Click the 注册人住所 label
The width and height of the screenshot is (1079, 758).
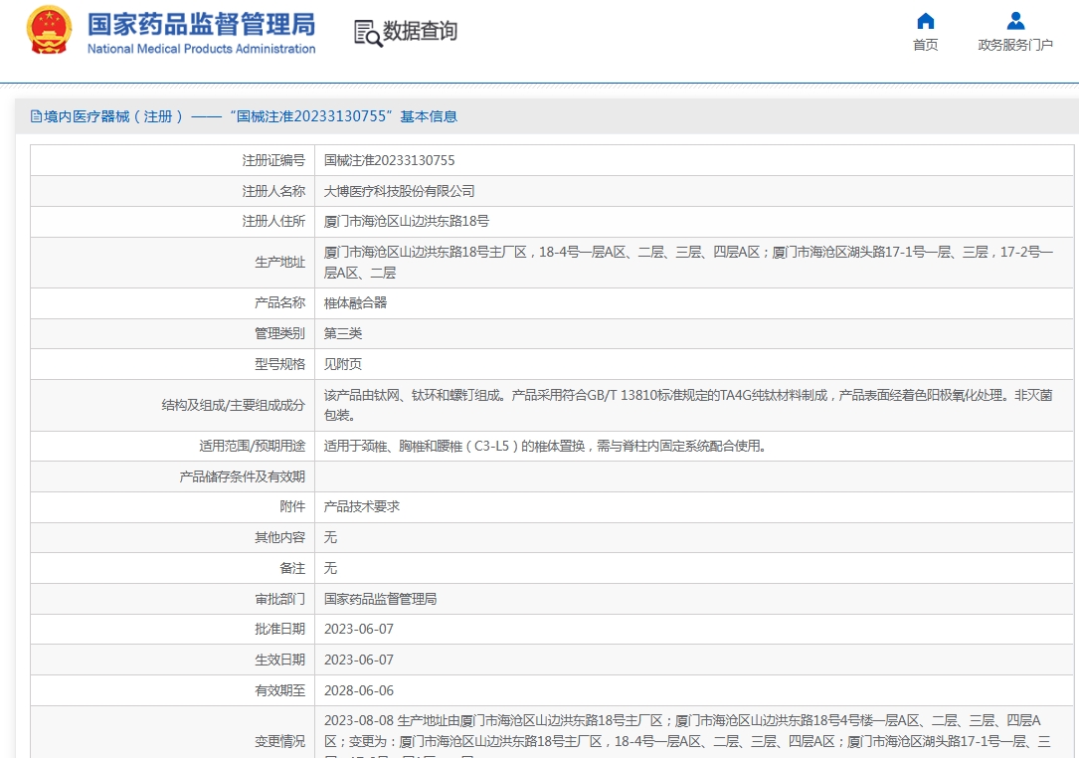[273, 222]
